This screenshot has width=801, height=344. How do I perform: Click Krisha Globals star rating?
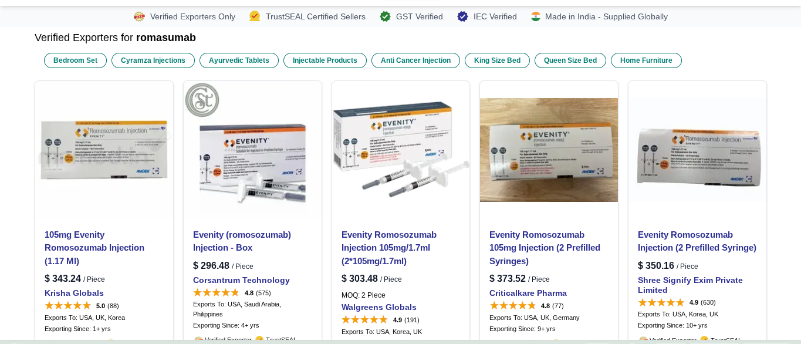68,306
